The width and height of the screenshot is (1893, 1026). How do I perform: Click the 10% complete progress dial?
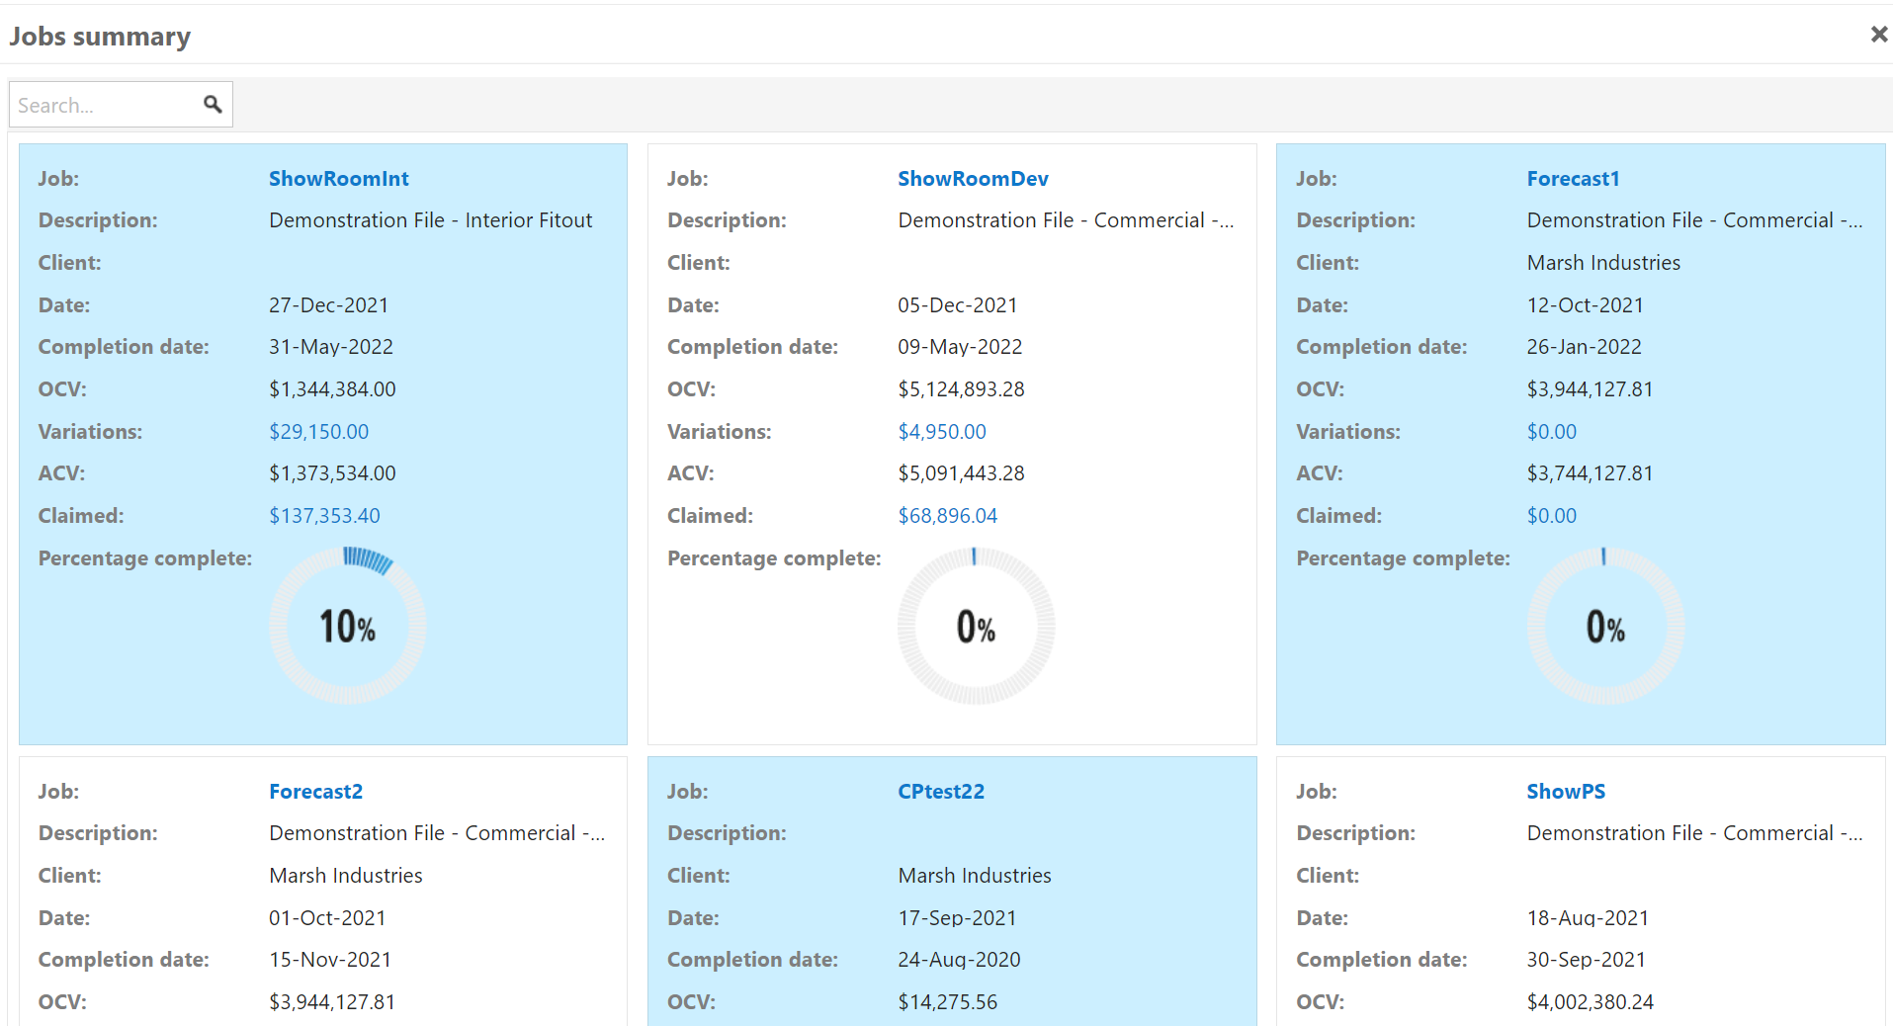click(x=348, y=626)
